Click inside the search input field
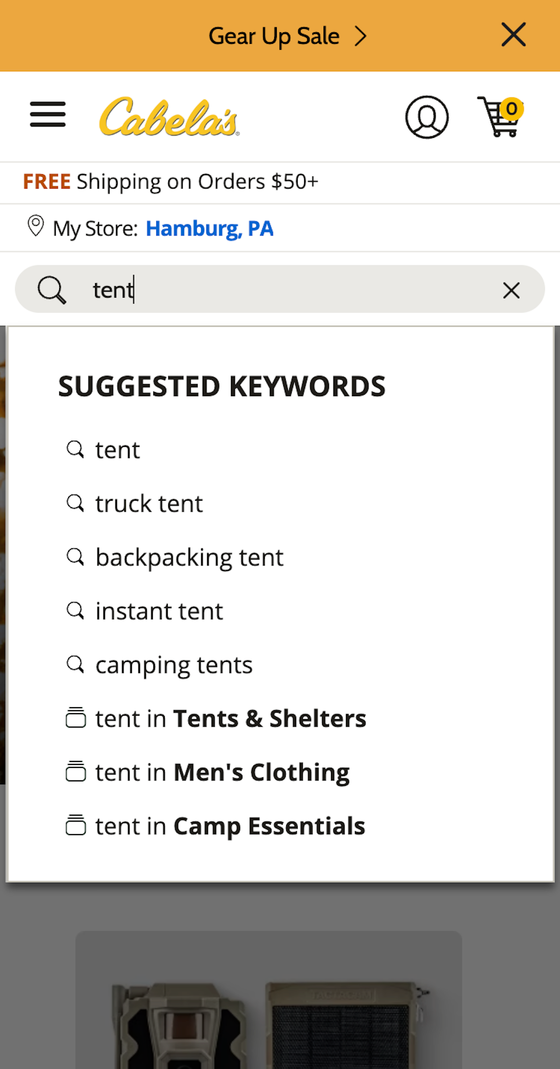 click(249, 289)
